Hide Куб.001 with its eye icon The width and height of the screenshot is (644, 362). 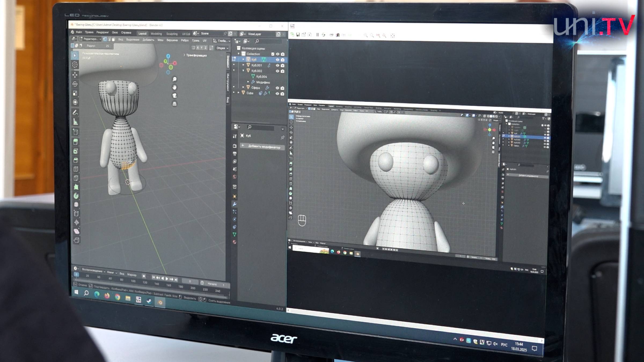coord(277,65)
